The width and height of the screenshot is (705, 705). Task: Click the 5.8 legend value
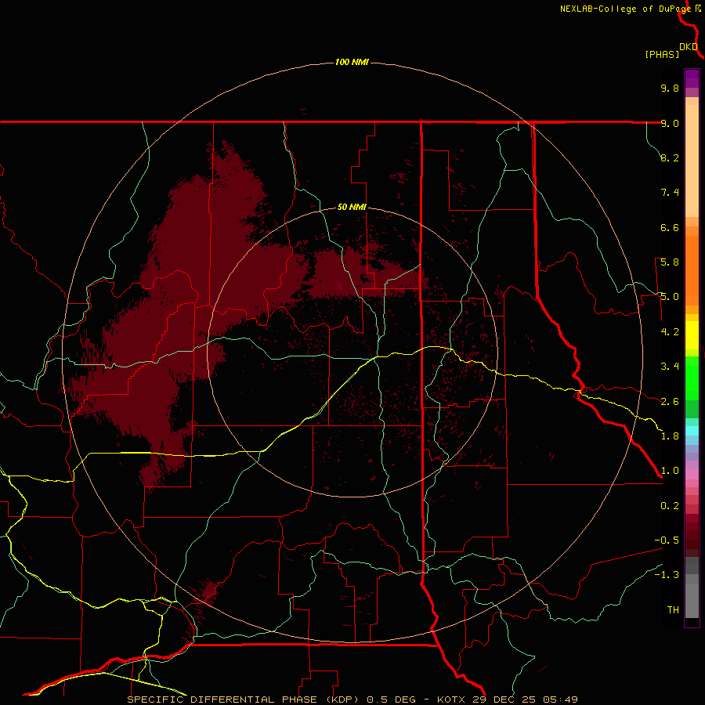point(670,262)
